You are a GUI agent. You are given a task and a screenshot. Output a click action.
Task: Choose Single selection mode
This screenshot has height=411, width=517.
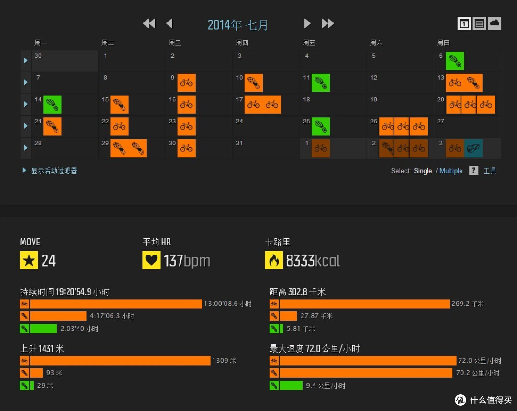click(423, 171)
